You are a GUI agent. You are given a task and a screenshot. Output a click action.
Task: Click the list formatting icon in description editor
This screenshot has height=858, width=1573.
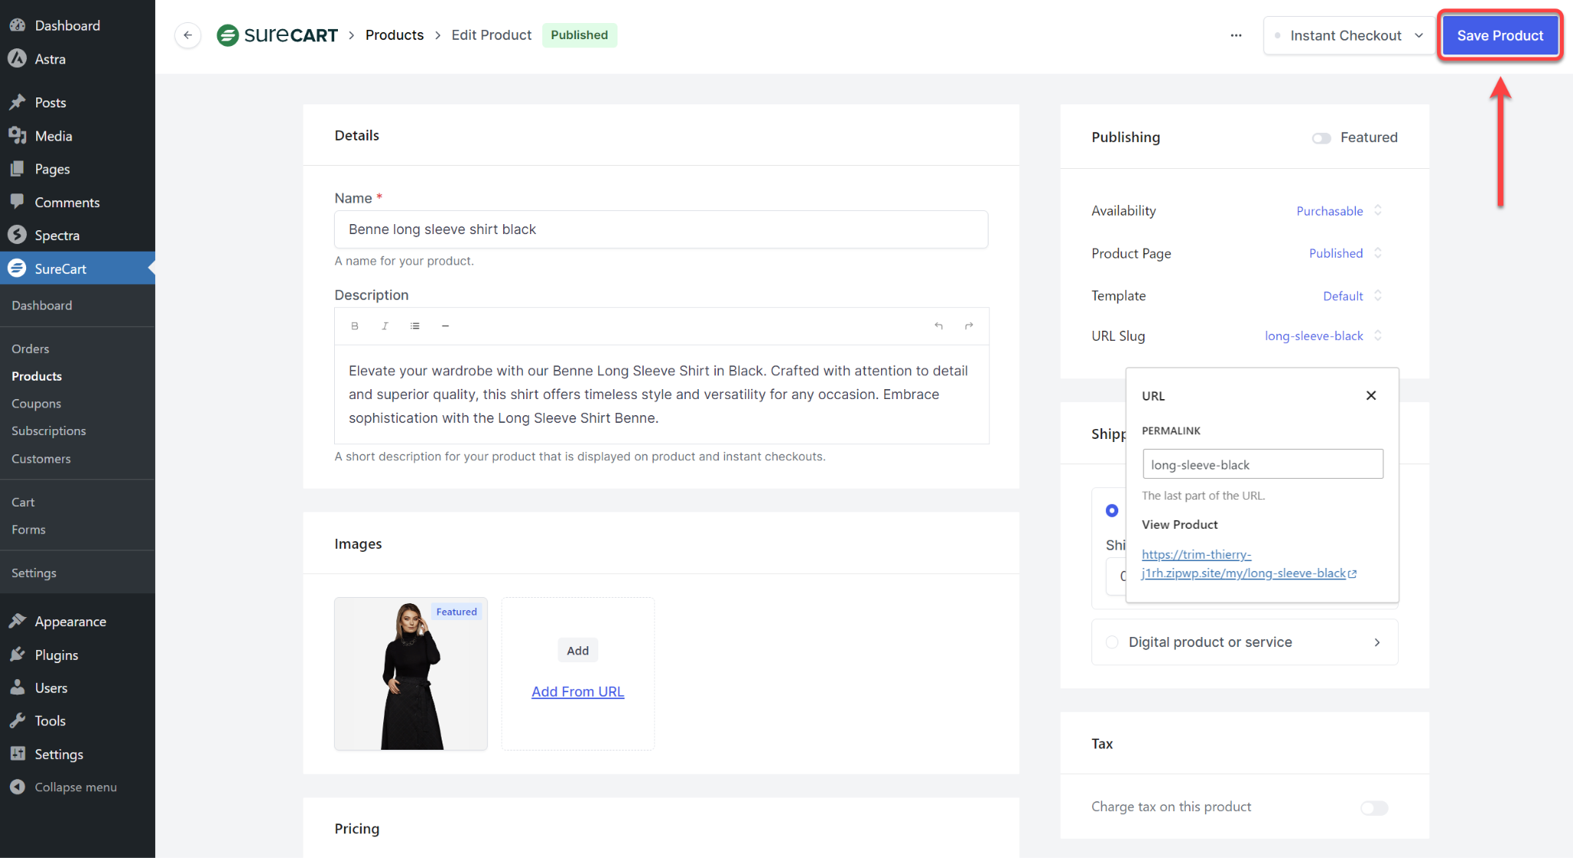[x=415, y=325]
